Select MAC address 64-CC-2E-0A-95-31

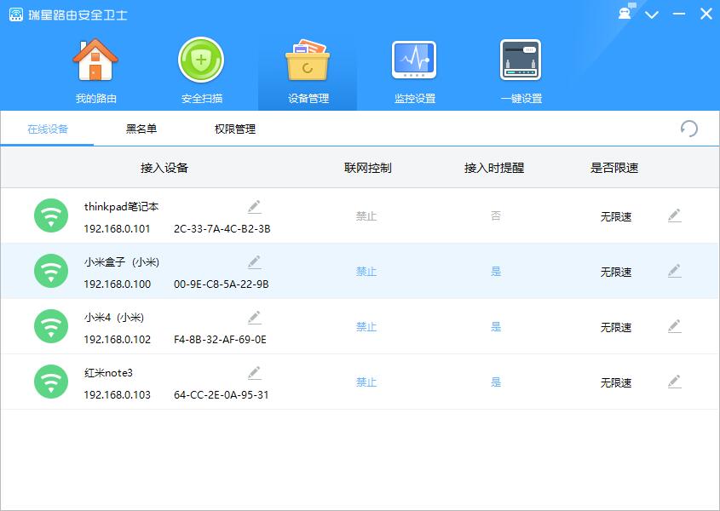tap(222, 395)
